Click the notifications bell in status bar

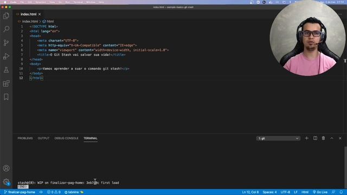tap(341, 192)
